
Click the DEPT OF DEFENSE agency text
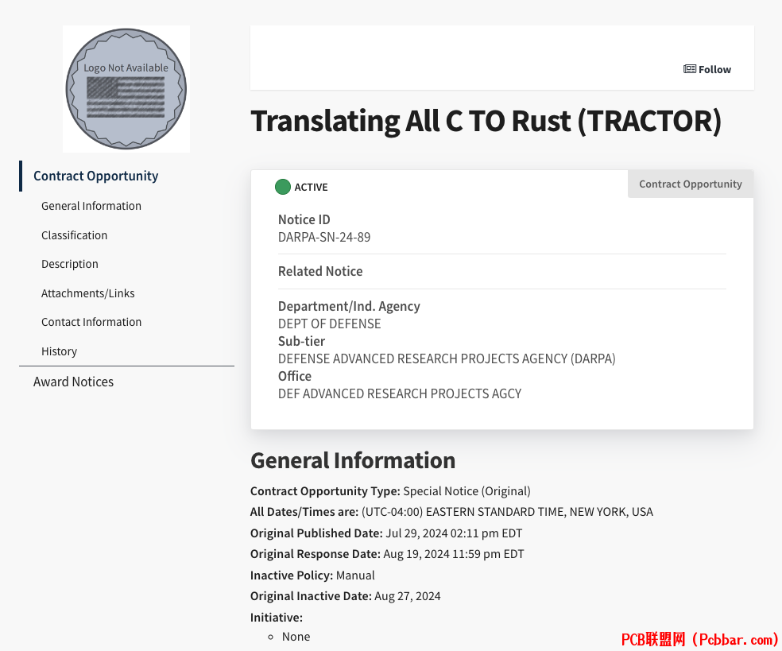(x=330, y=324)
